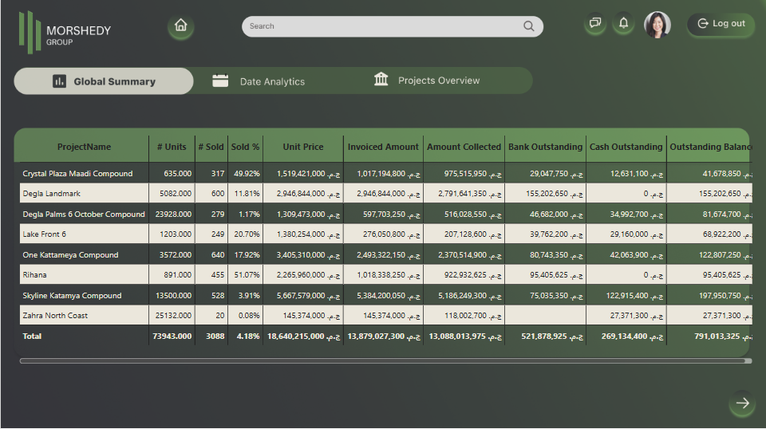766x429 pixels.
Task: Sort by ProjectName column header
Action: 84,147
